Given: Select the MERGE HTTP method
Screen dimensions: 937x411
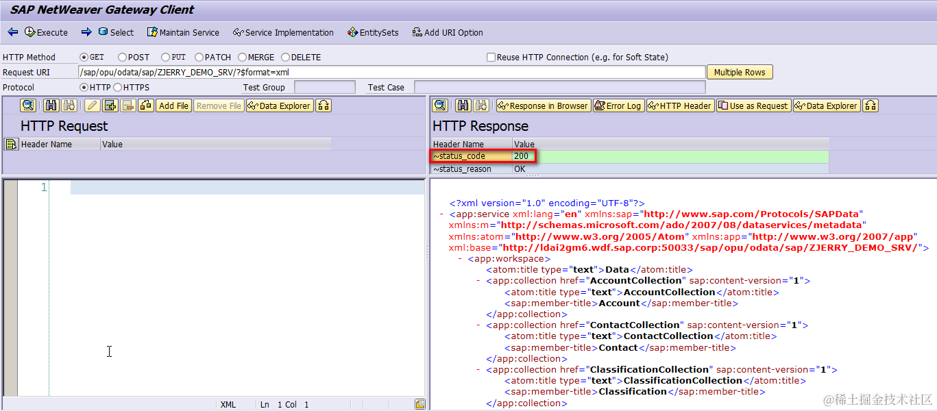Looking at the screenshot, I should [241, 58].
